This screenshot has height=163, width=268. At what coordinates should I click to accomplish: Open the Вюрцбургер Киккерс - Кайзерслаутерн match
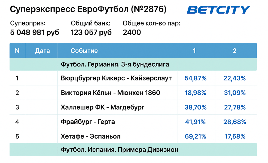click(116, 79)
